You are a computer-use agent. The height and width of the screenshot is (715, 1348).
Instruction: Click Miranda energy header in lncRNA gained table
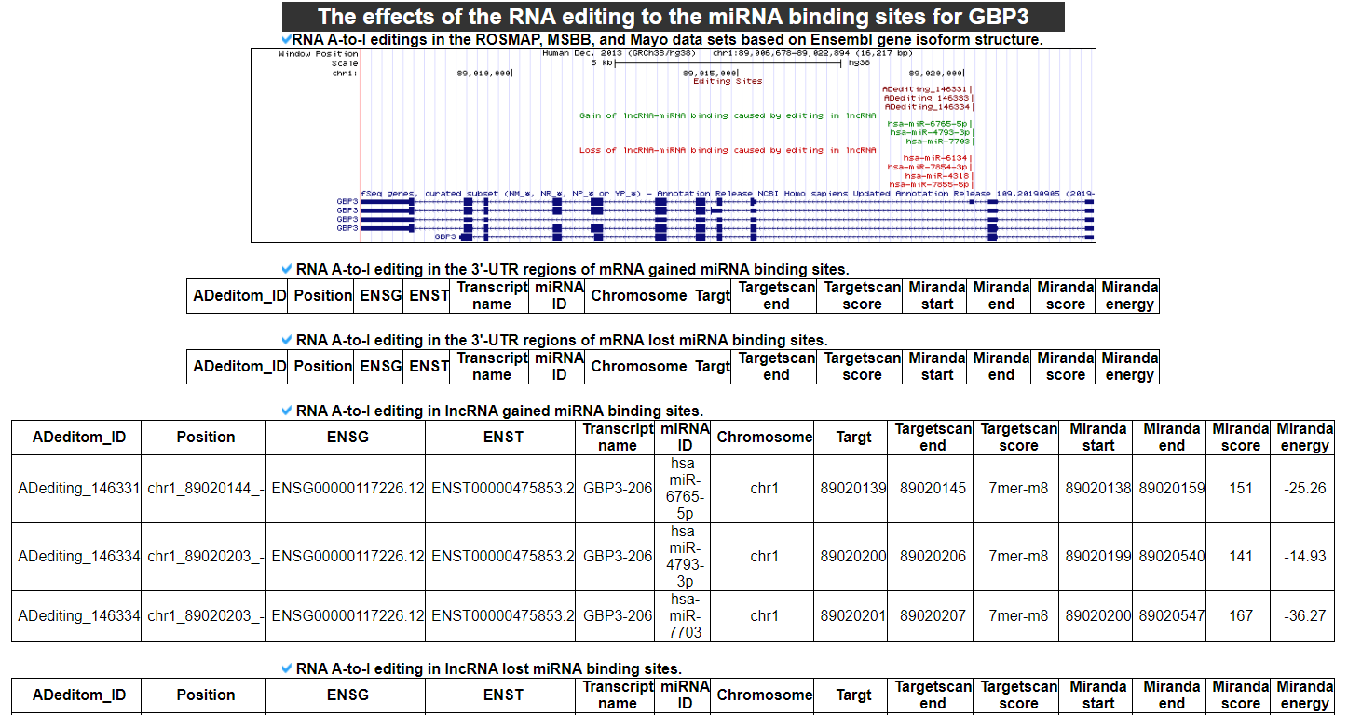click(1304, 437)
